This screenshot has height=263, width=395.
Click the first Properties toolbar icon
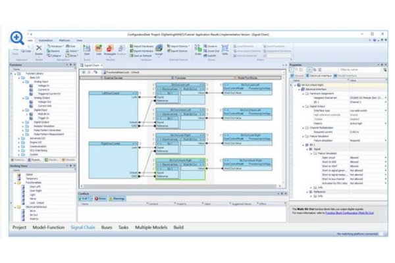[292, 70]
